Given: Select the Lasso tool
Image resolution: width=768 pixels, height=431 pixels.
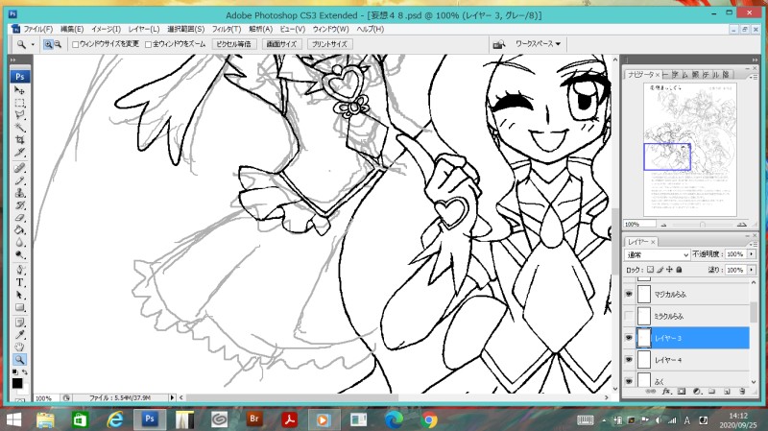Looking at the screenshot, I should (x=19, y=115).
